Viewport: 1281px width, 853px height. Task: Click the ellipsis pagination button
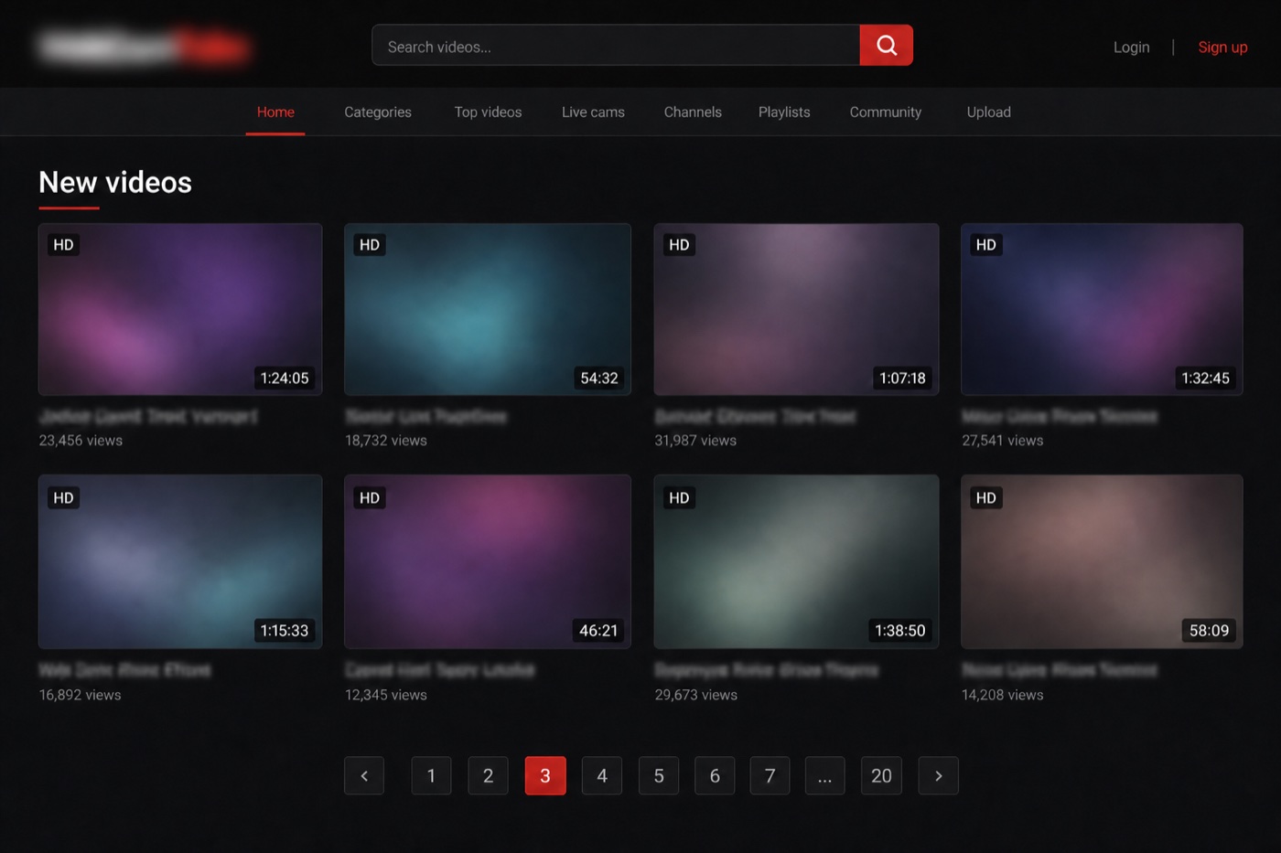824,775
